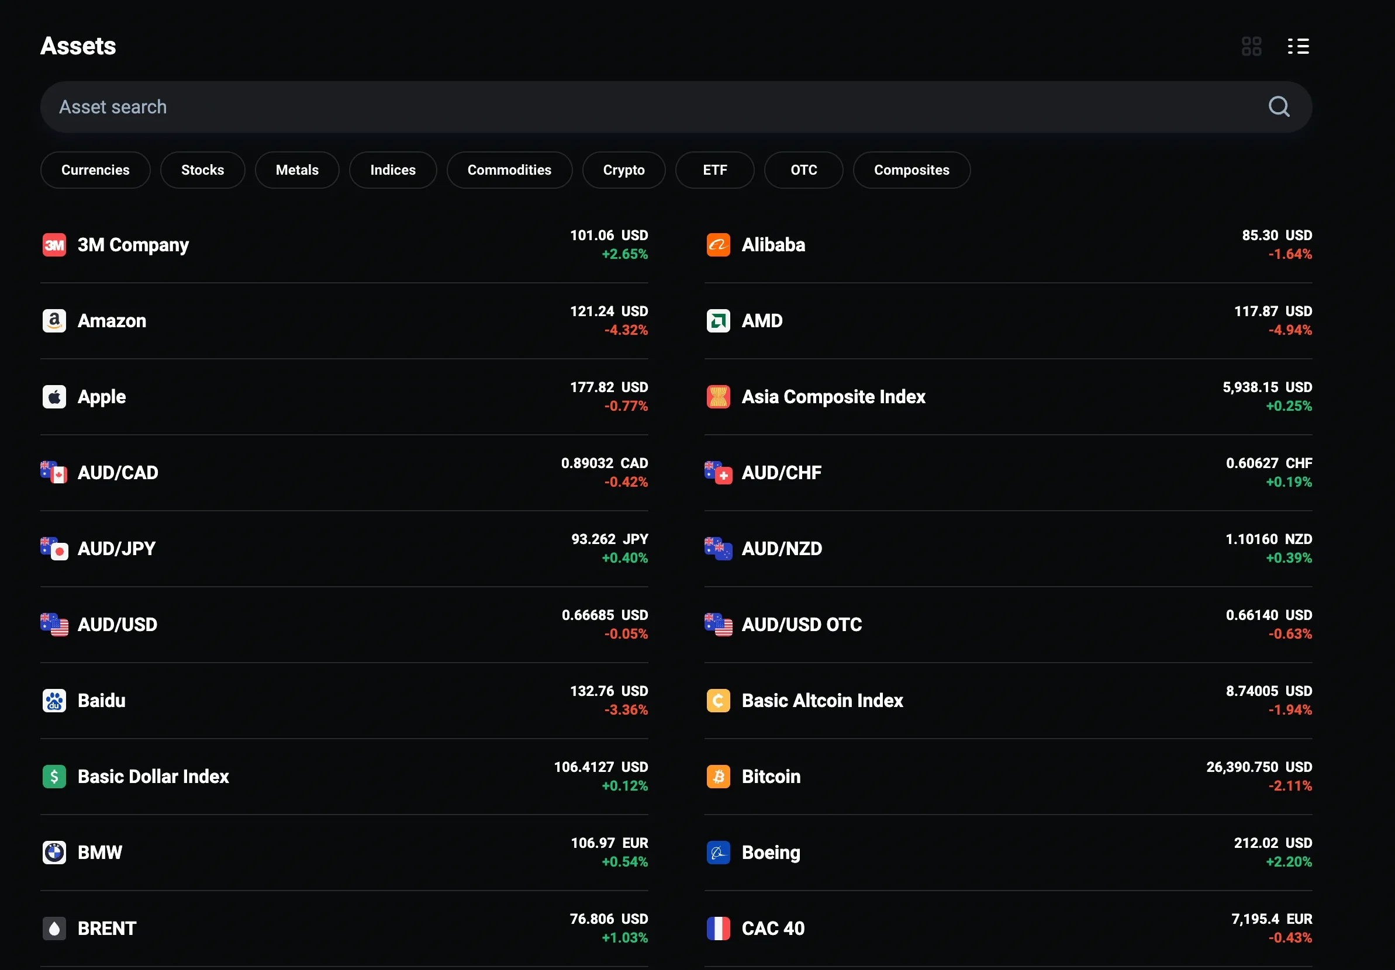Image resolution: width=1395 pixels, height=970 pixels.
Task: Show only Metals assets
Action: [297, 170]
